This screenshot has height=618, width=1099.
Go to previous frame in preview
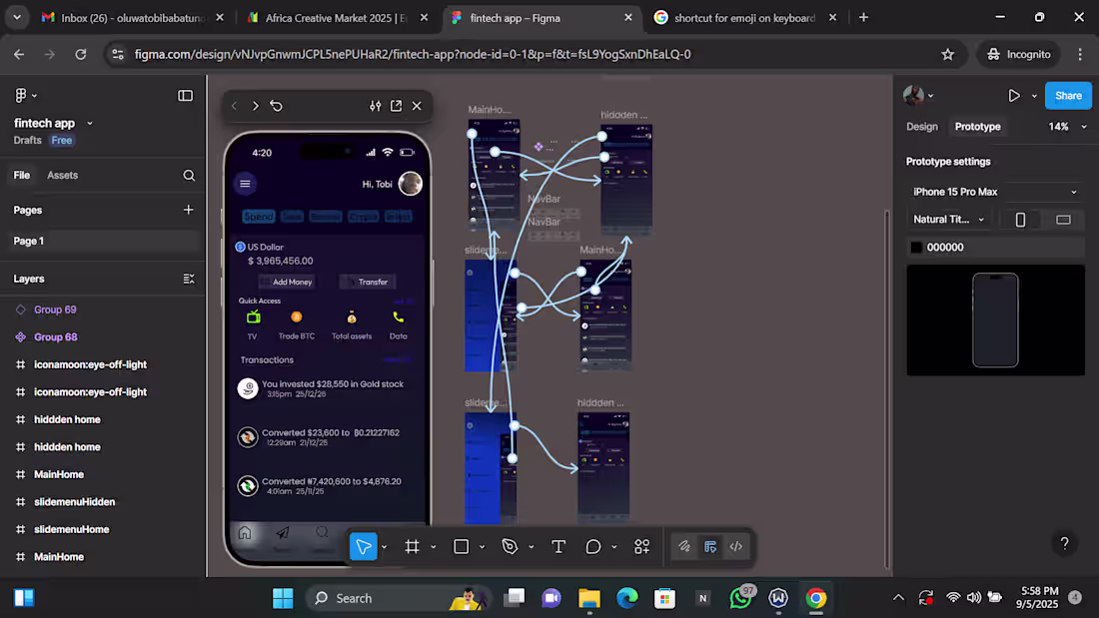(234, 106)
